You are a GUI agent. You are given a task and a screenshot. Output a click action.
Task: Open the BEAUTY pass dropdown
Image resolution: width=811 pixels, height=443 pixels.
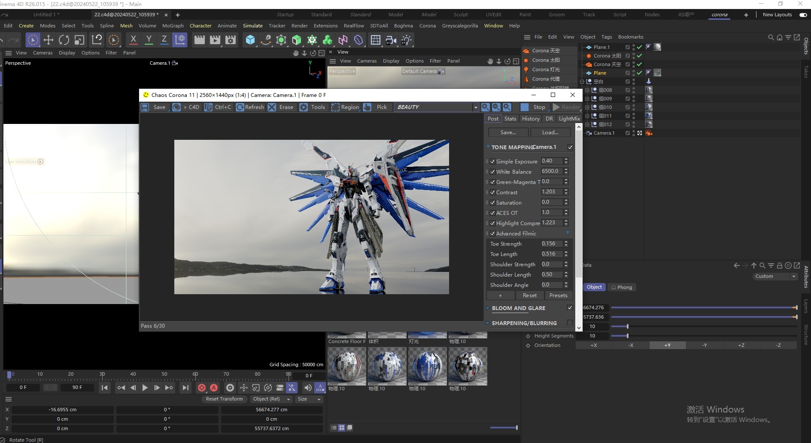[x=436, y=107]
